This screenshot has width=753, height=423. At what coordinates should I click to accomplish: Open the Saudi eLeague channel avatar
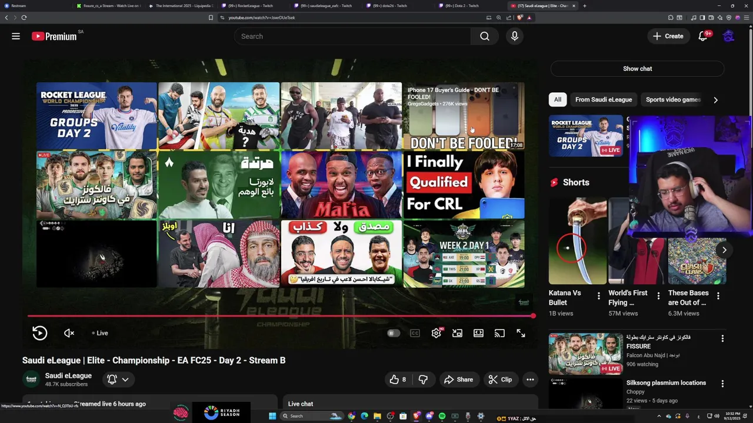(31, 380)
